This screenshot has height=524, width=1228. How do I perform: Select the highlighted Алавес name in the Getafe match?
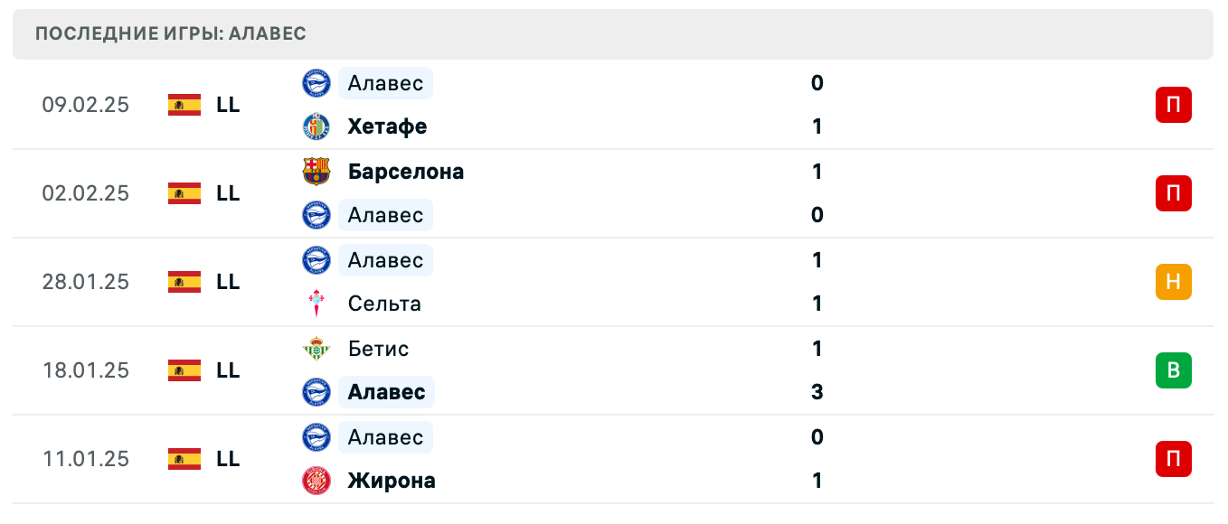pos(384,83)
